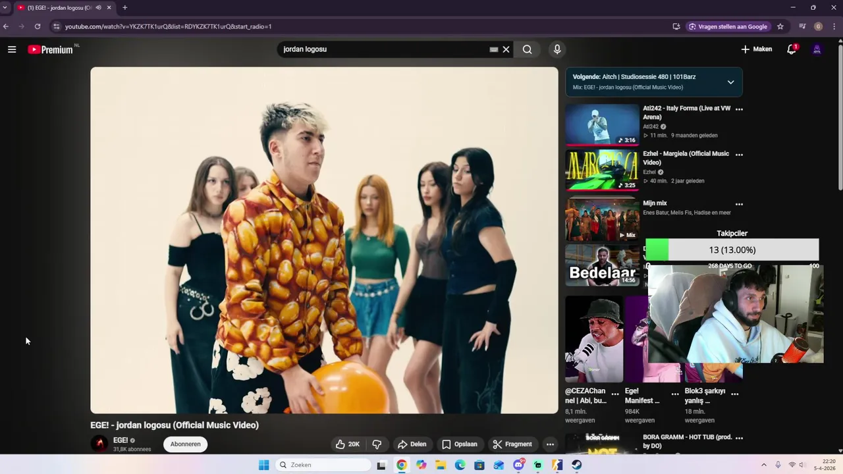Click the taskbar Zoeken search box
The width and height of the screenshot is (843, 474).
coord(323,465)
